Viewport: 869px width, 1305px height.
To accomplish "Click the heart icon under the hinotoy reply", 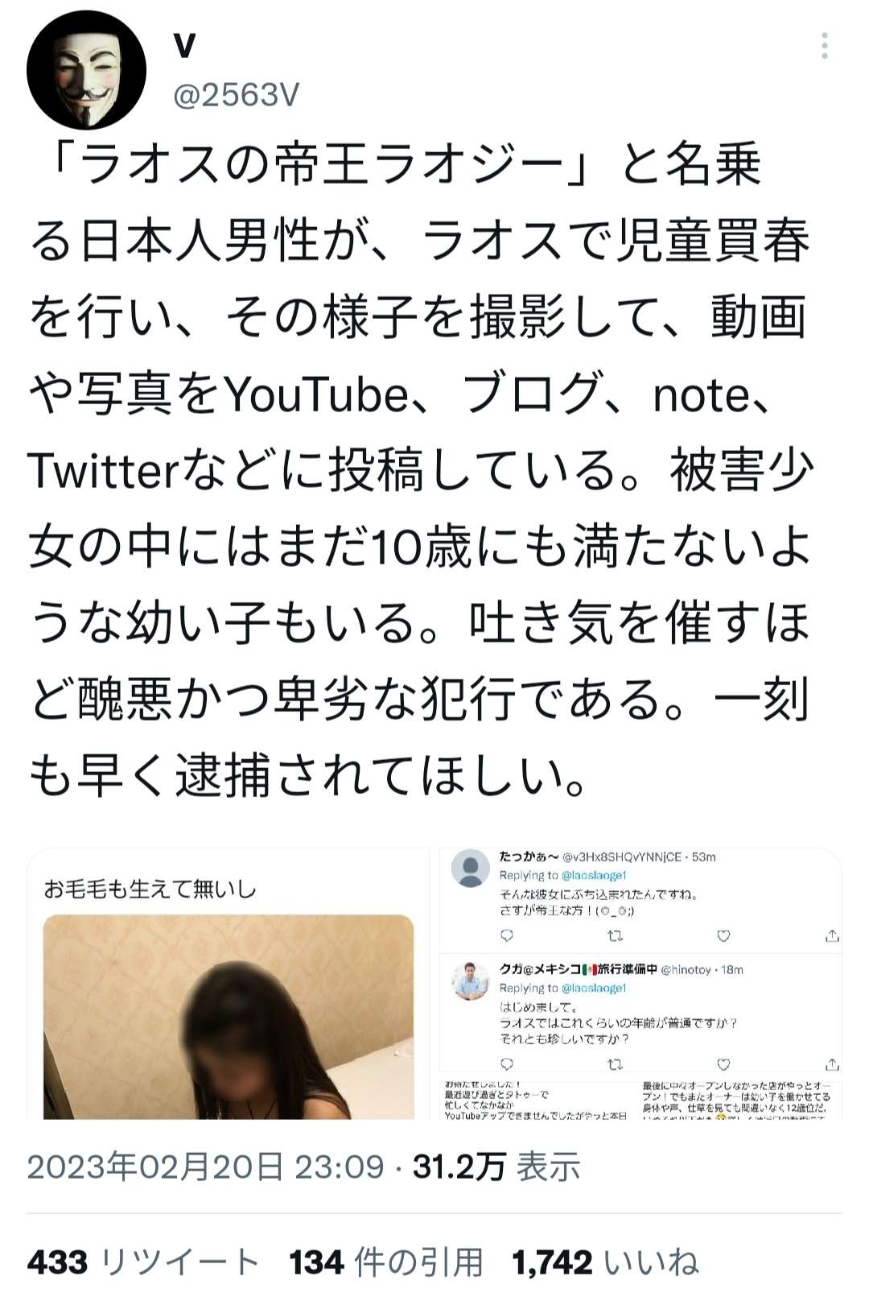I will click(x=723, y=1064).
